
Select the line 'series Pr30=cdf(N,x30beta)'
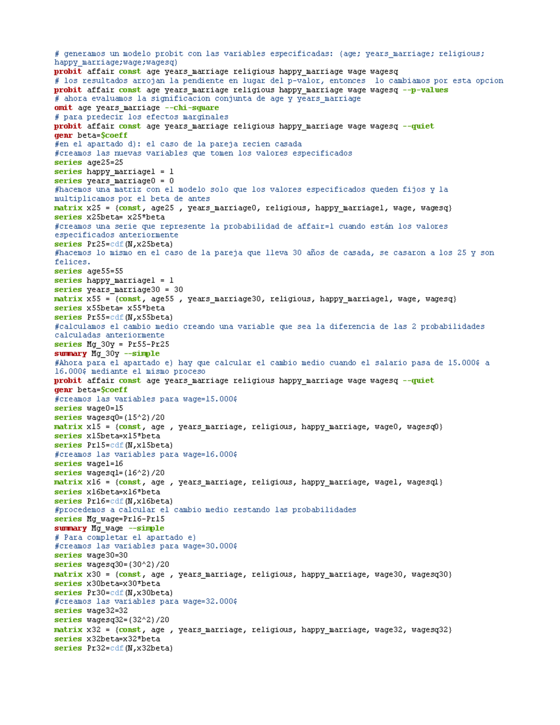point(113,593)
